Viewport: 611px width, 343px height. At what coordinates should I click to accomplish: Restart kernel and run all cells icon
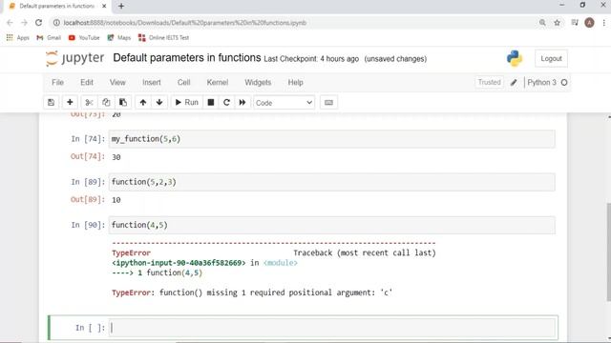(x=242, y=103)
